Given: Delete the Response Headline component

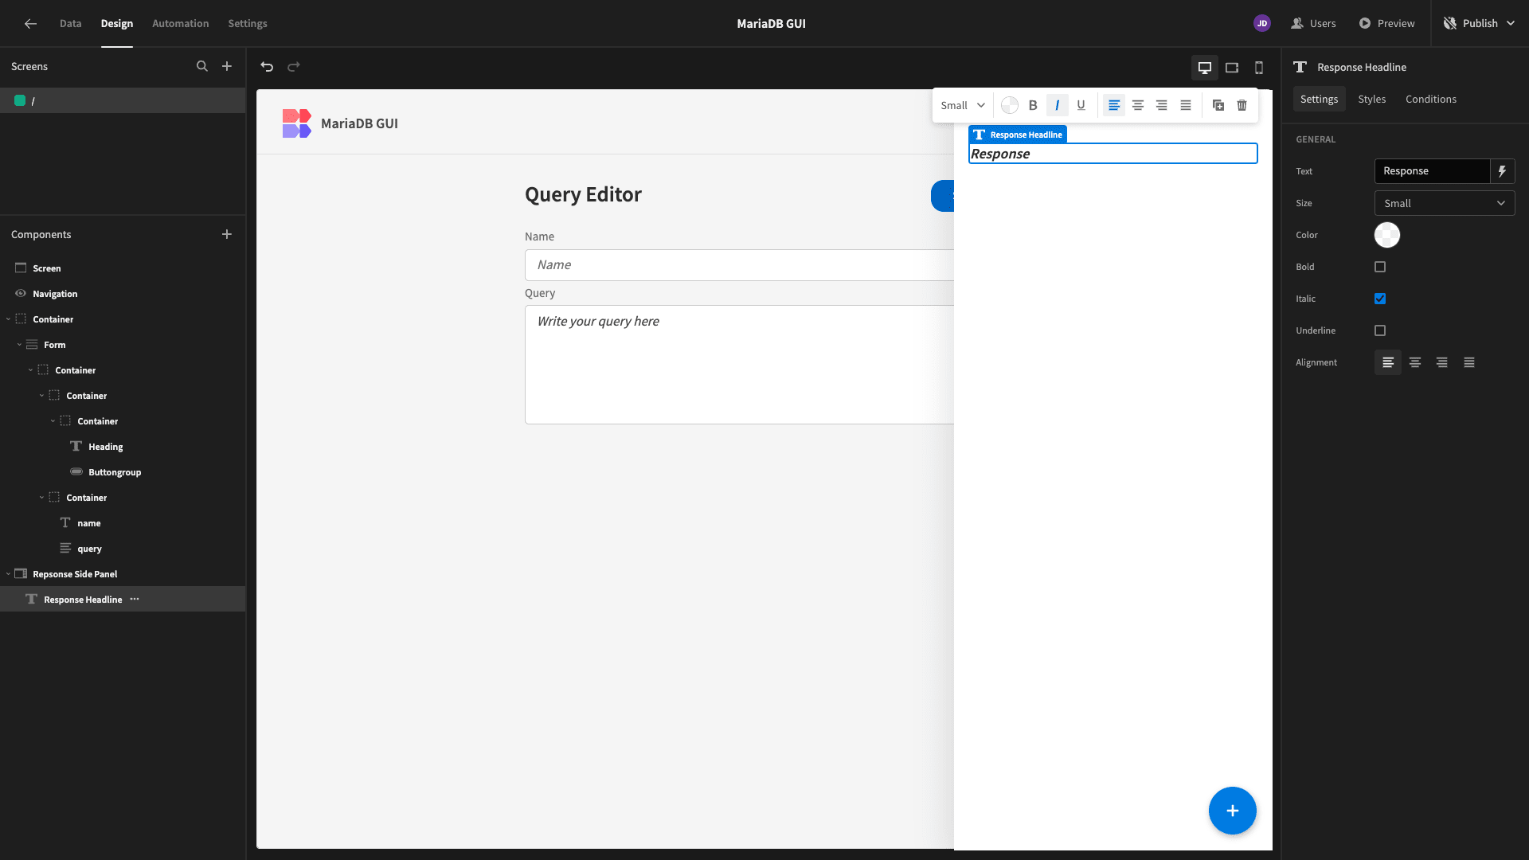Looking at the screenshot, I should 1242,105.
